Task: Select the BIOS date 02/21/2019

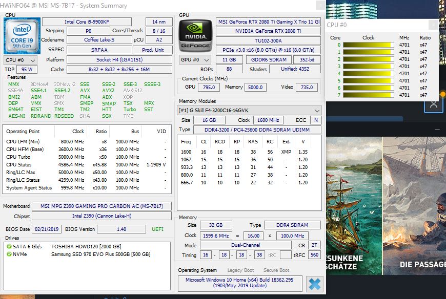Action: pyautogui.click(x=47, y=229)
